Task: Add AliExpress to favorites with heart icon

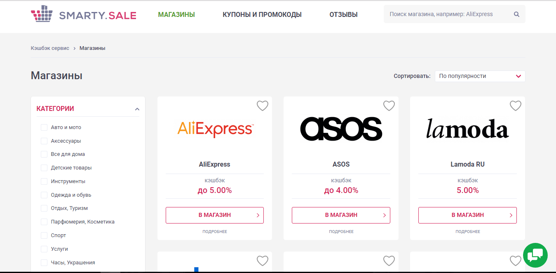Action: click(x=263, y=106)
